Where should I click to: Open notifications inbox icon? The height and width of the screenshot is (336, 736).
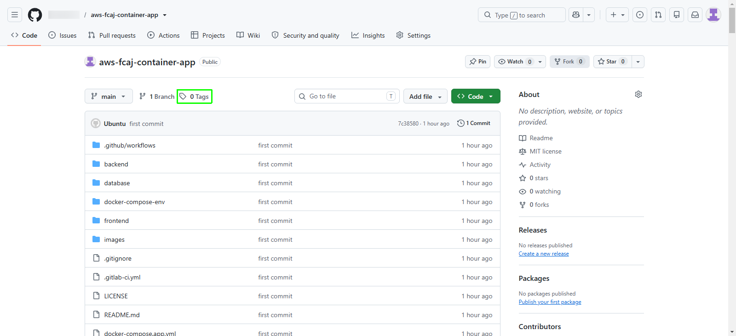695,15
